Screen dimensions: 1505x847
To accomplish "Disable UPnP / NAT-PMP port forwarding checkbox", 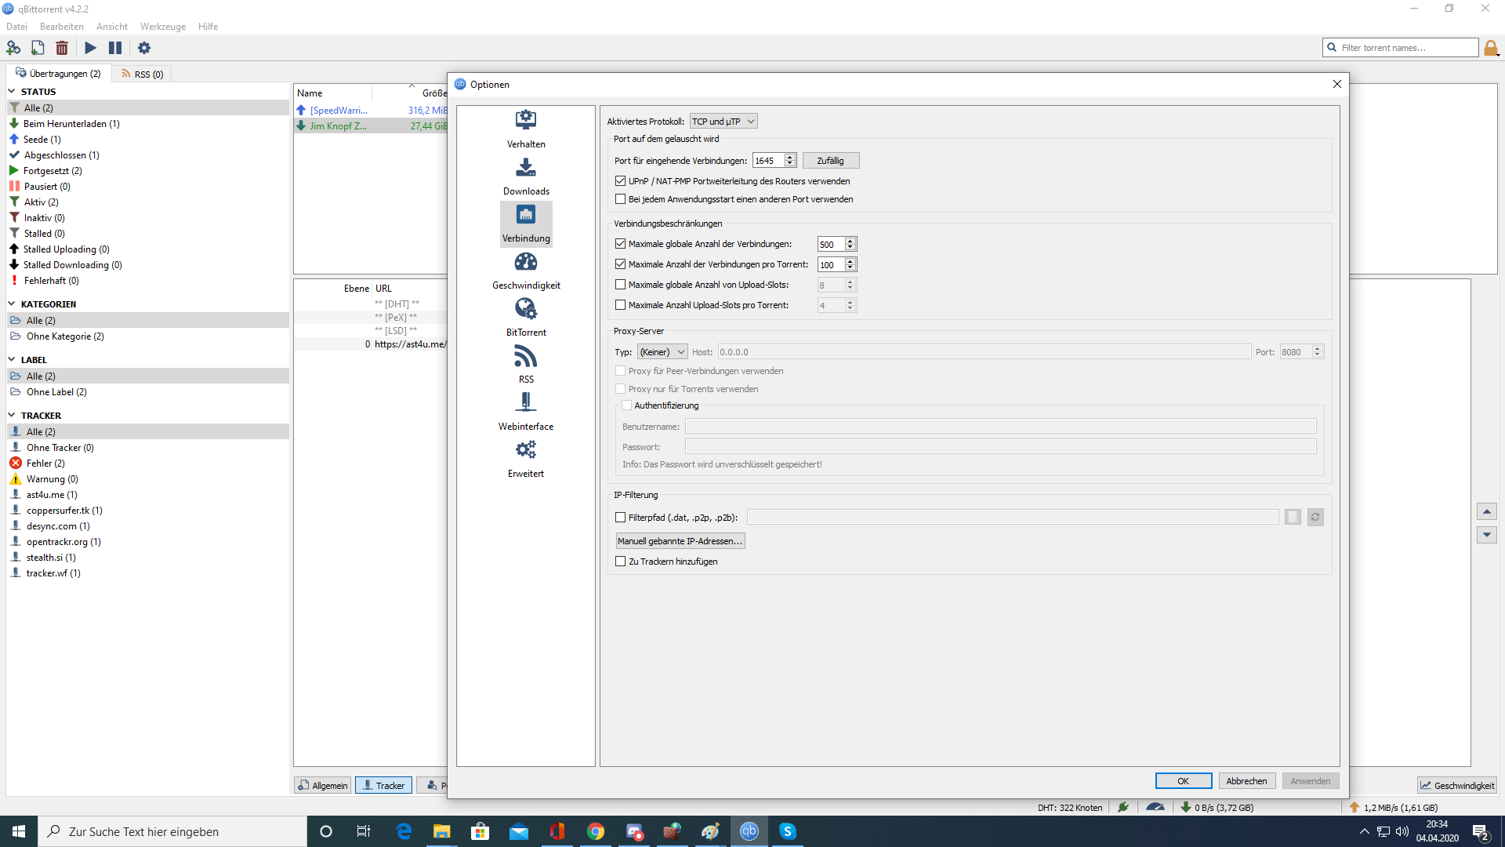I will (621, 181).
